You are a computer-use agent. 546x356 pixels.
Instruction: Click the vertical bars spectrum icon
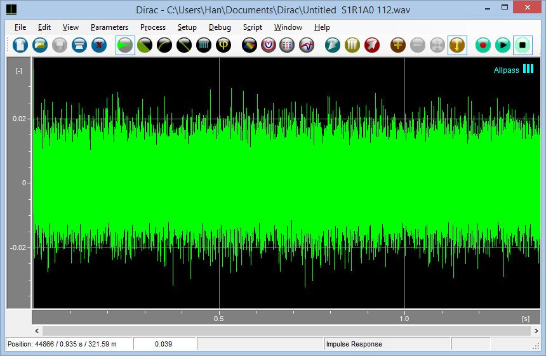pyautogui.click(x=204, y=45)
